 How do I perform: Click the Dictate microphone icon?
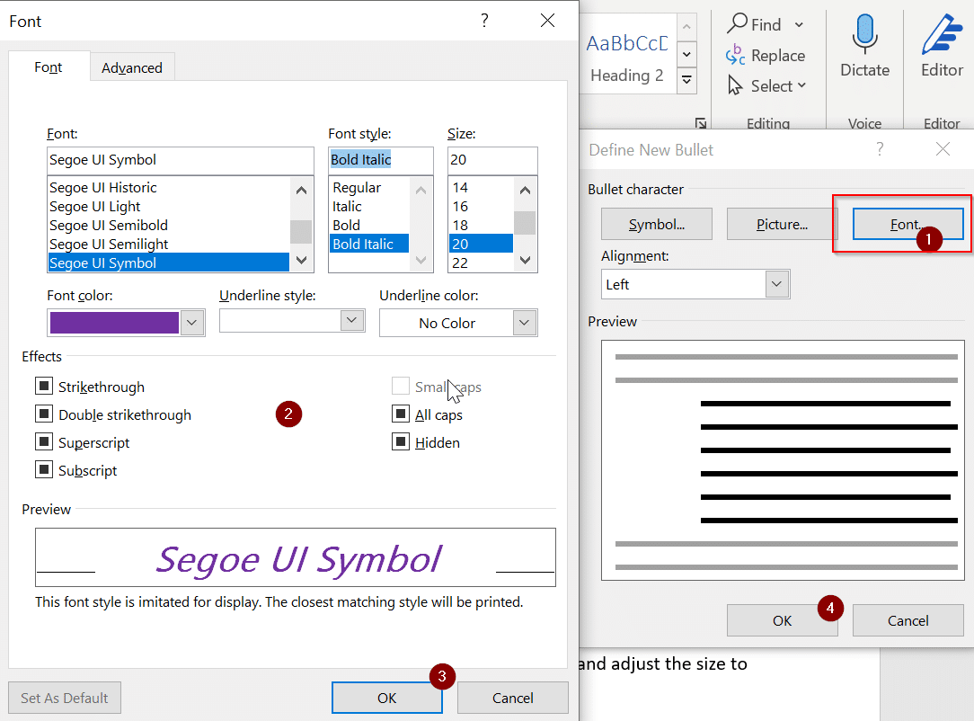point(864,35)
